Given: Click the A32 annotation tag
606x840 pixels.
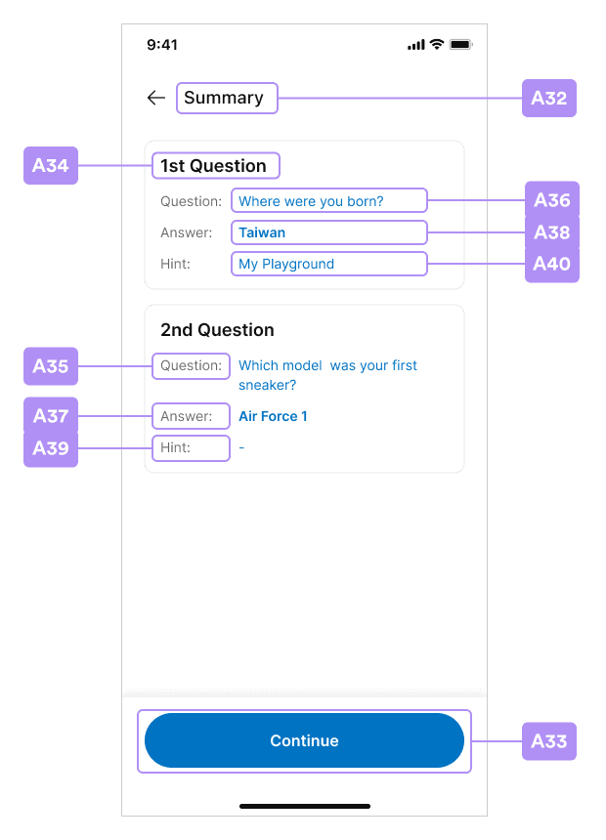Looking at the screenshot, I should click(x=548, y=98).
